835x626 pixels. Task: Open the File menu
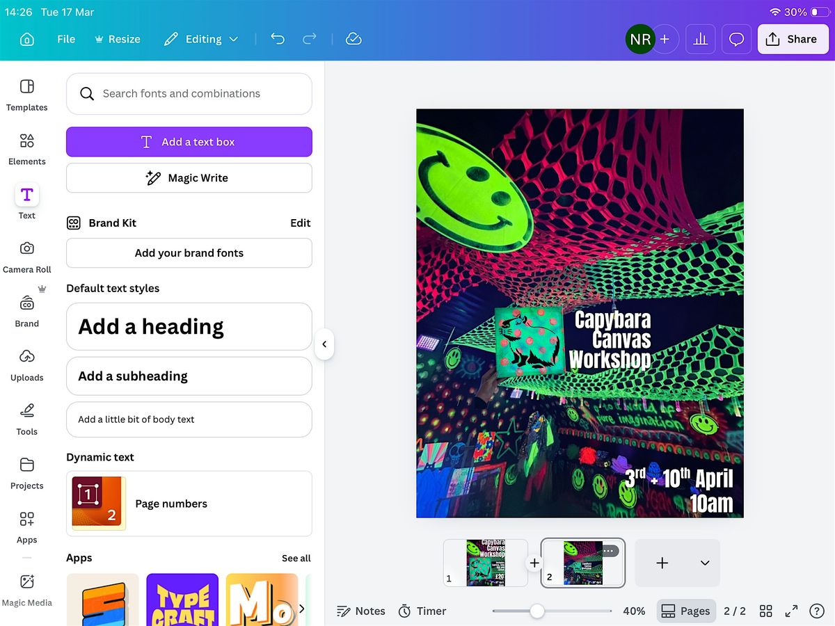[x=66, y=40]
